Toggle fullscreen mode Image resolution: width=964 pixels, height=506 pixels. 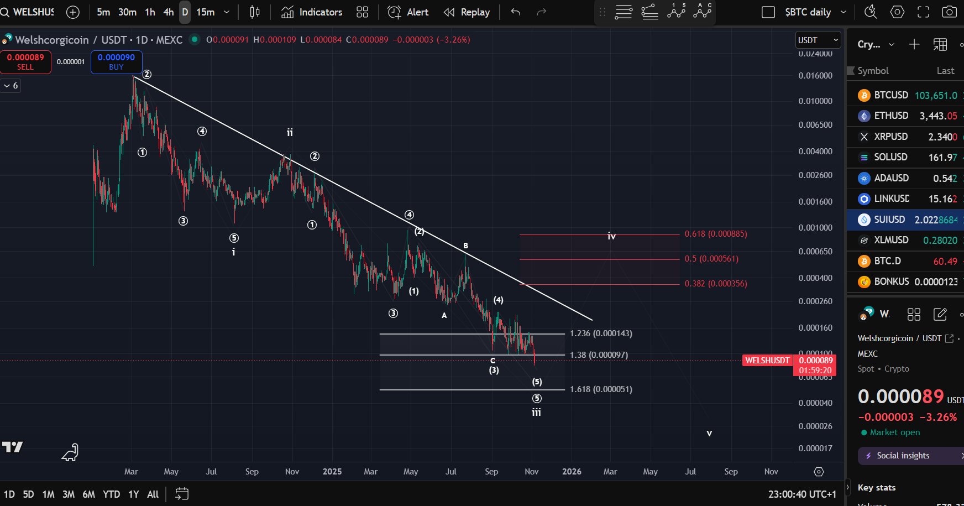click(923, 12)
